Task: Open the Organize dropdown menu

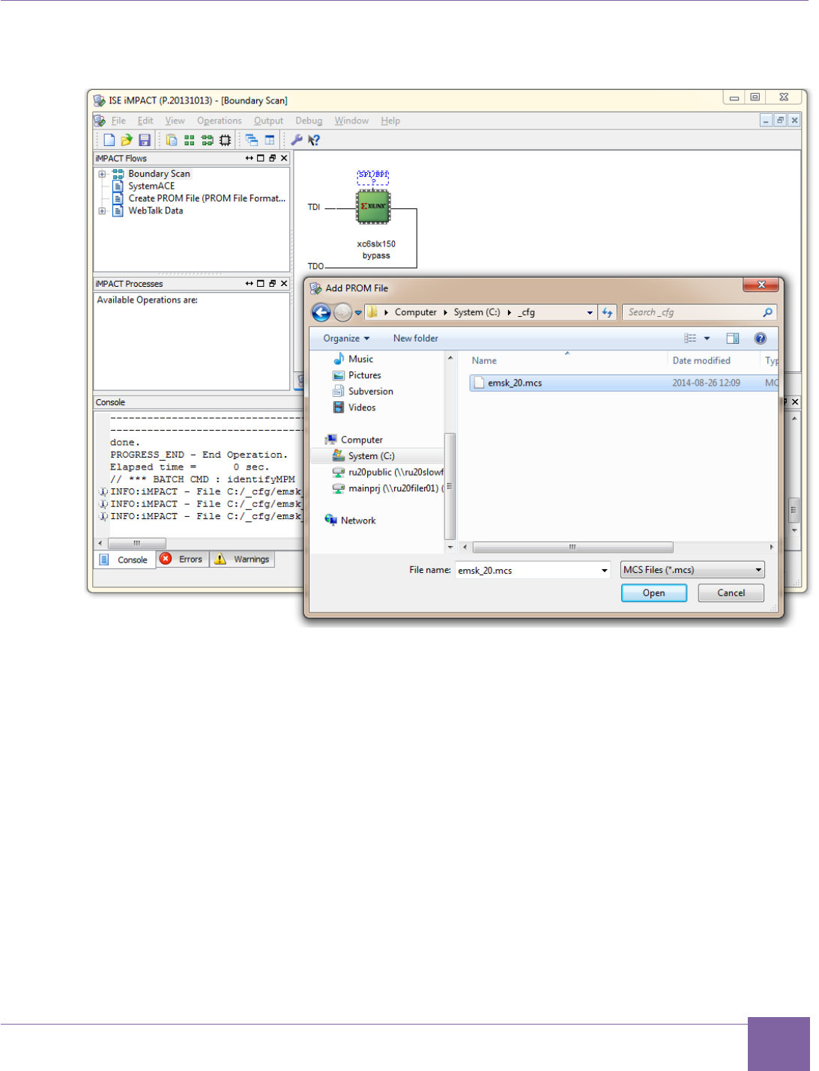Action: click(346, 339)
